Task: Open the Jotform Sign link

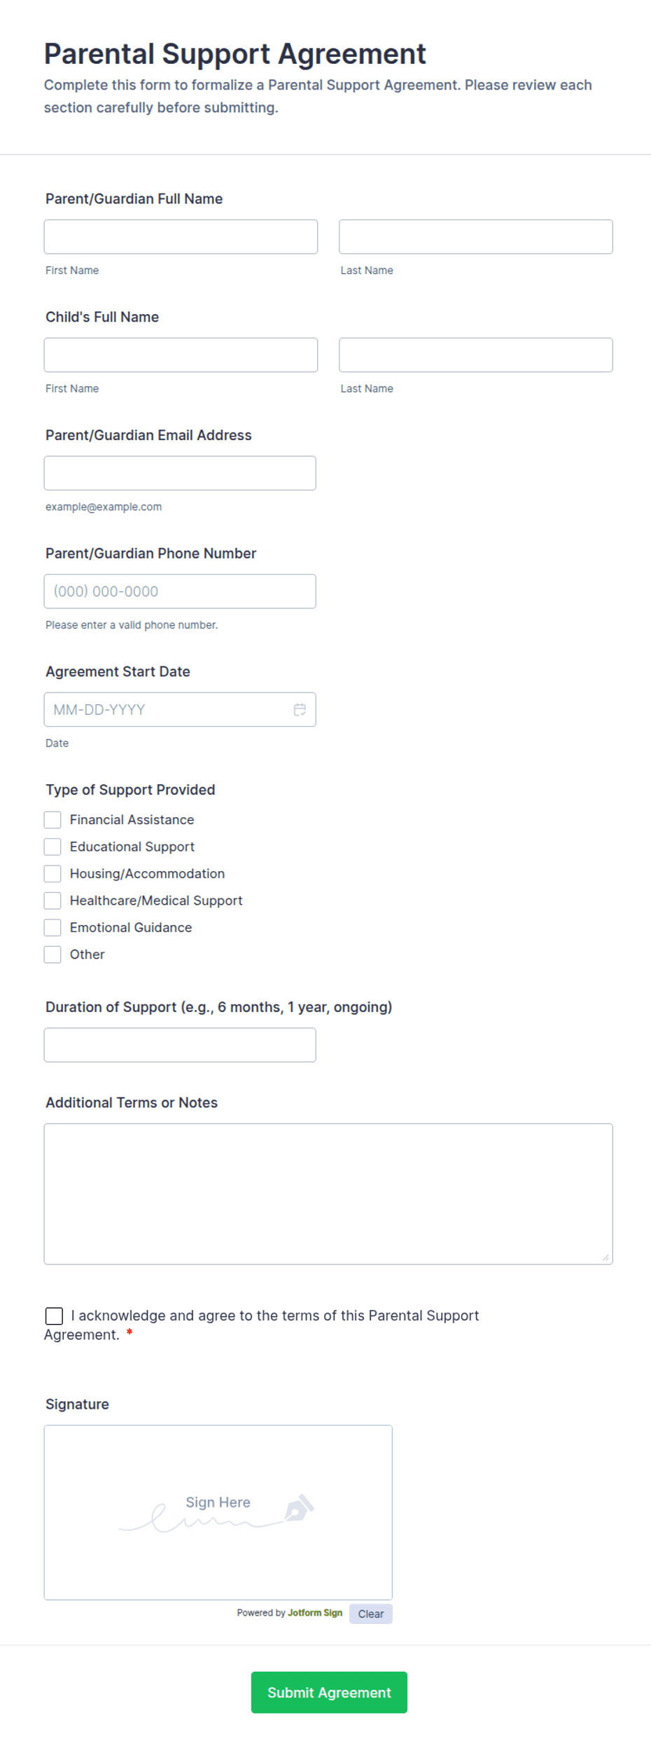Action: click(x=315, y=1613)
